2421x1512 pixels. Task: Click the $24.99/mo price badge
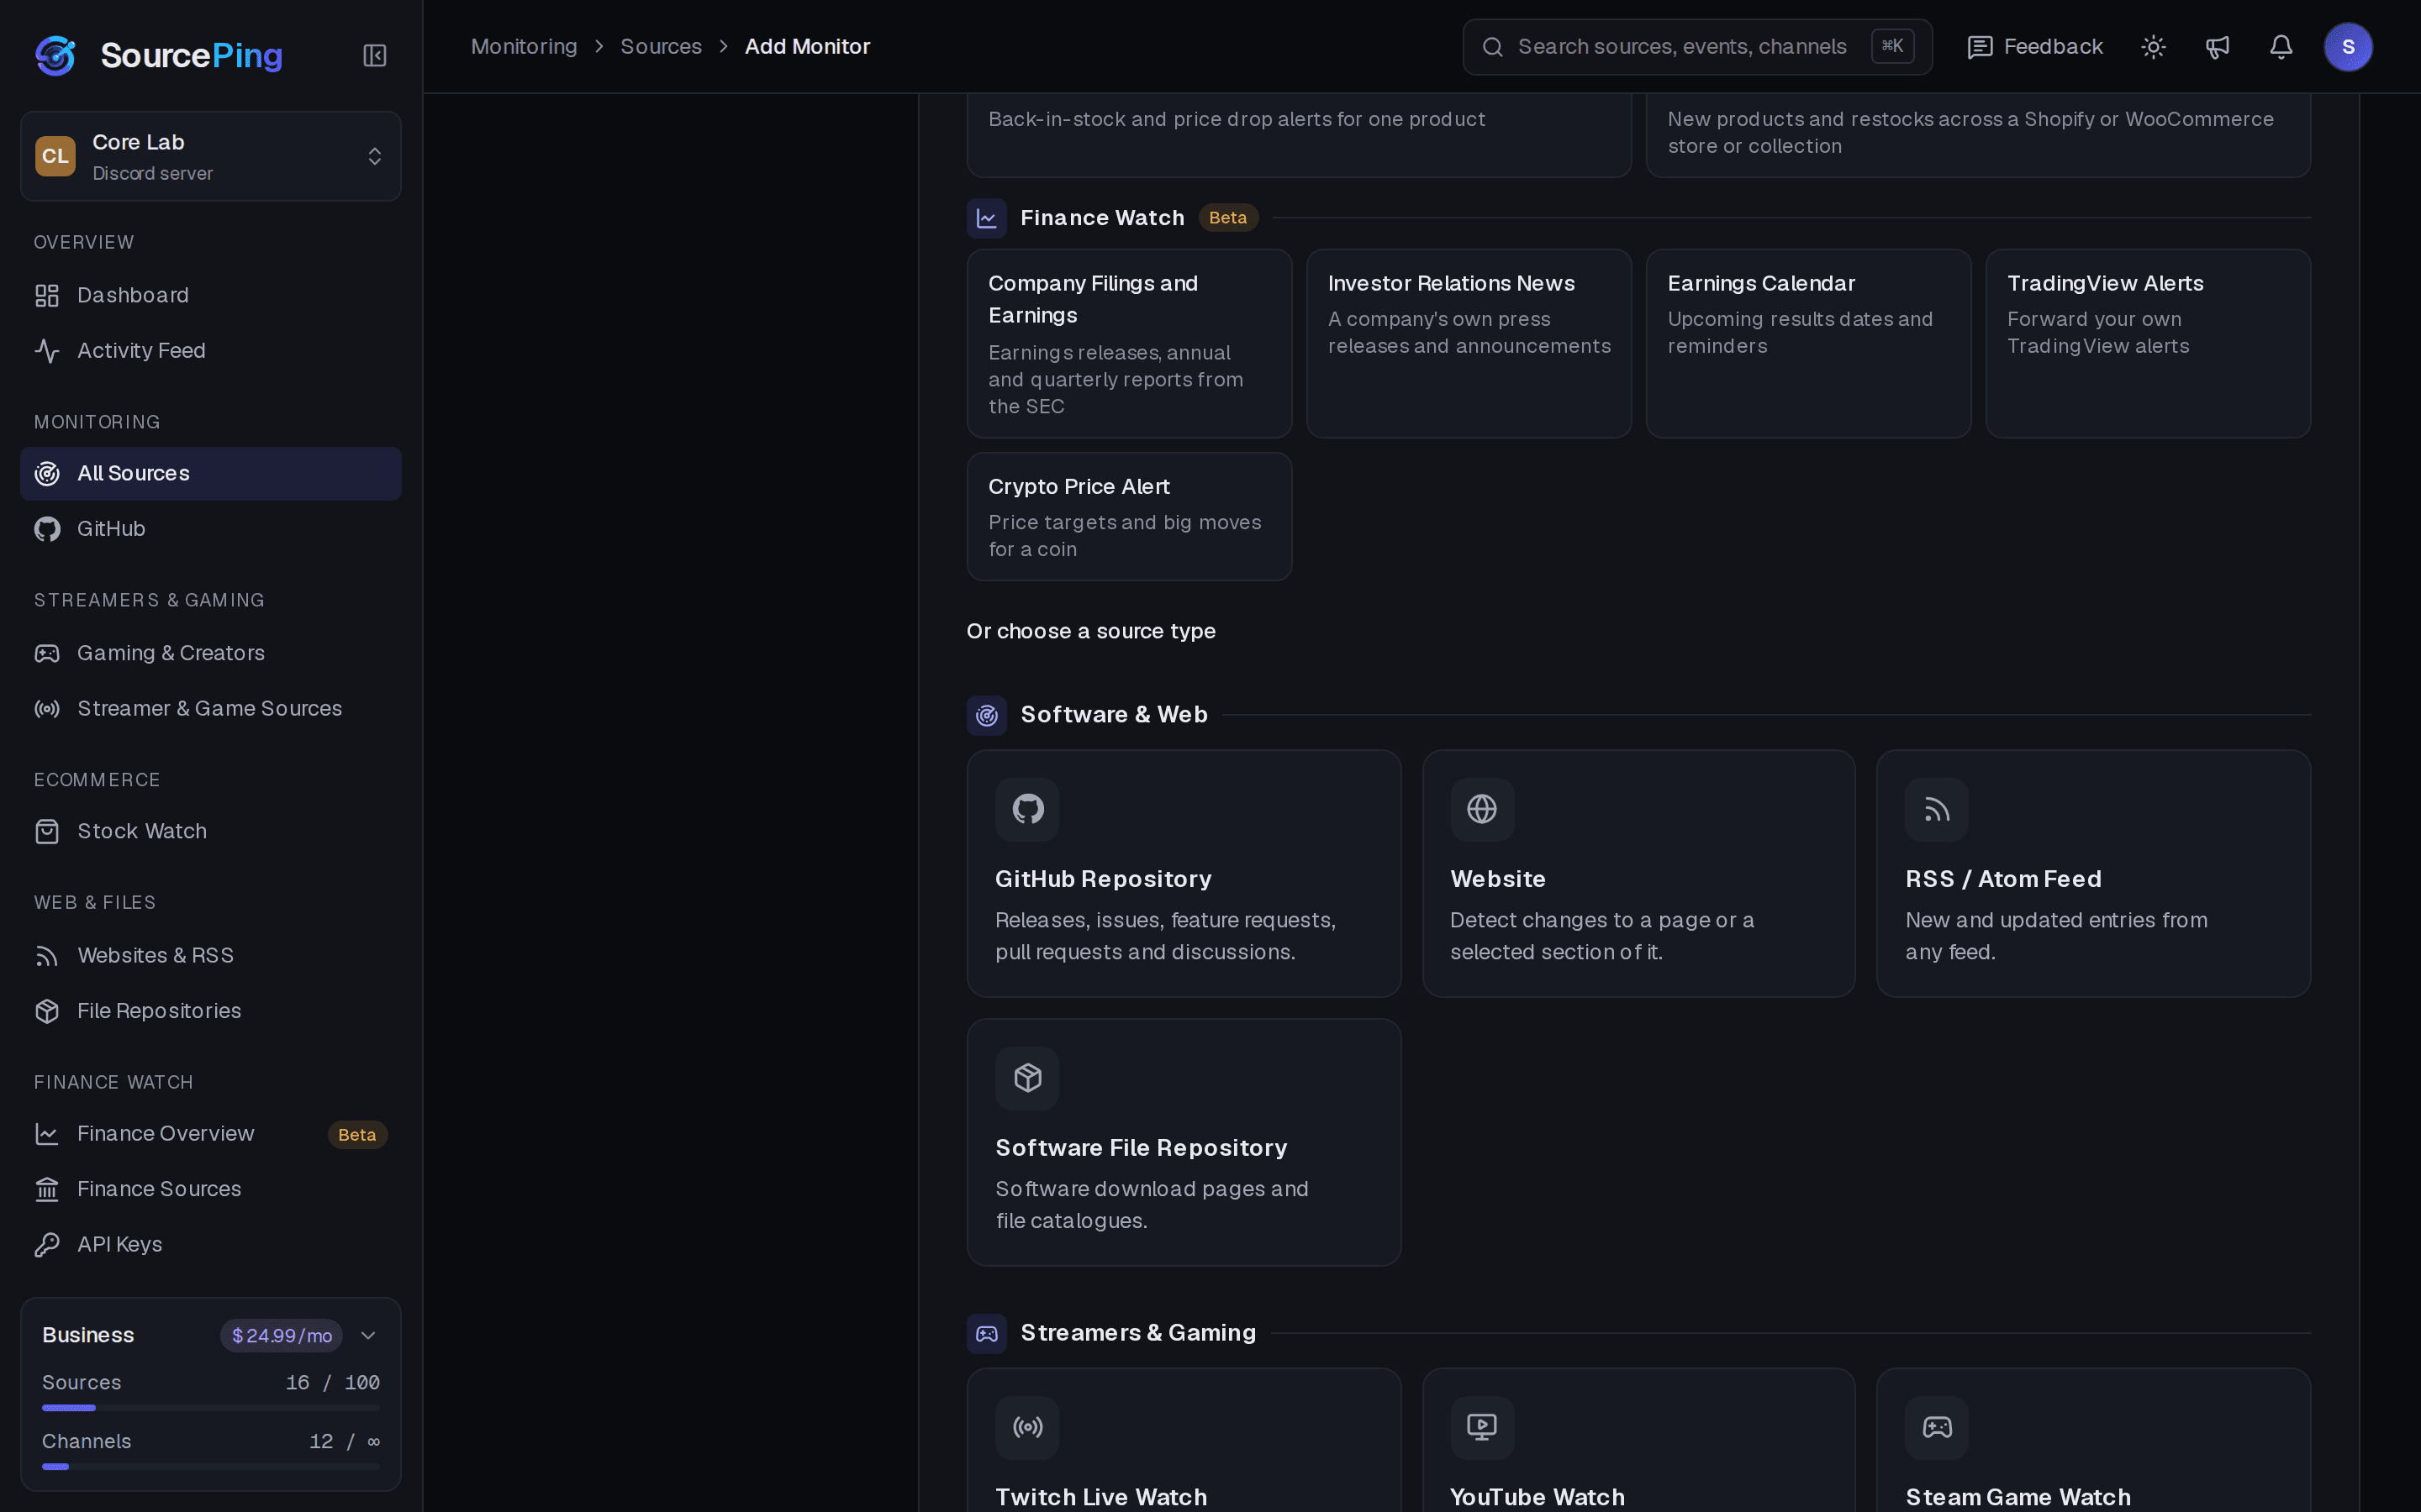[281, 1336]
